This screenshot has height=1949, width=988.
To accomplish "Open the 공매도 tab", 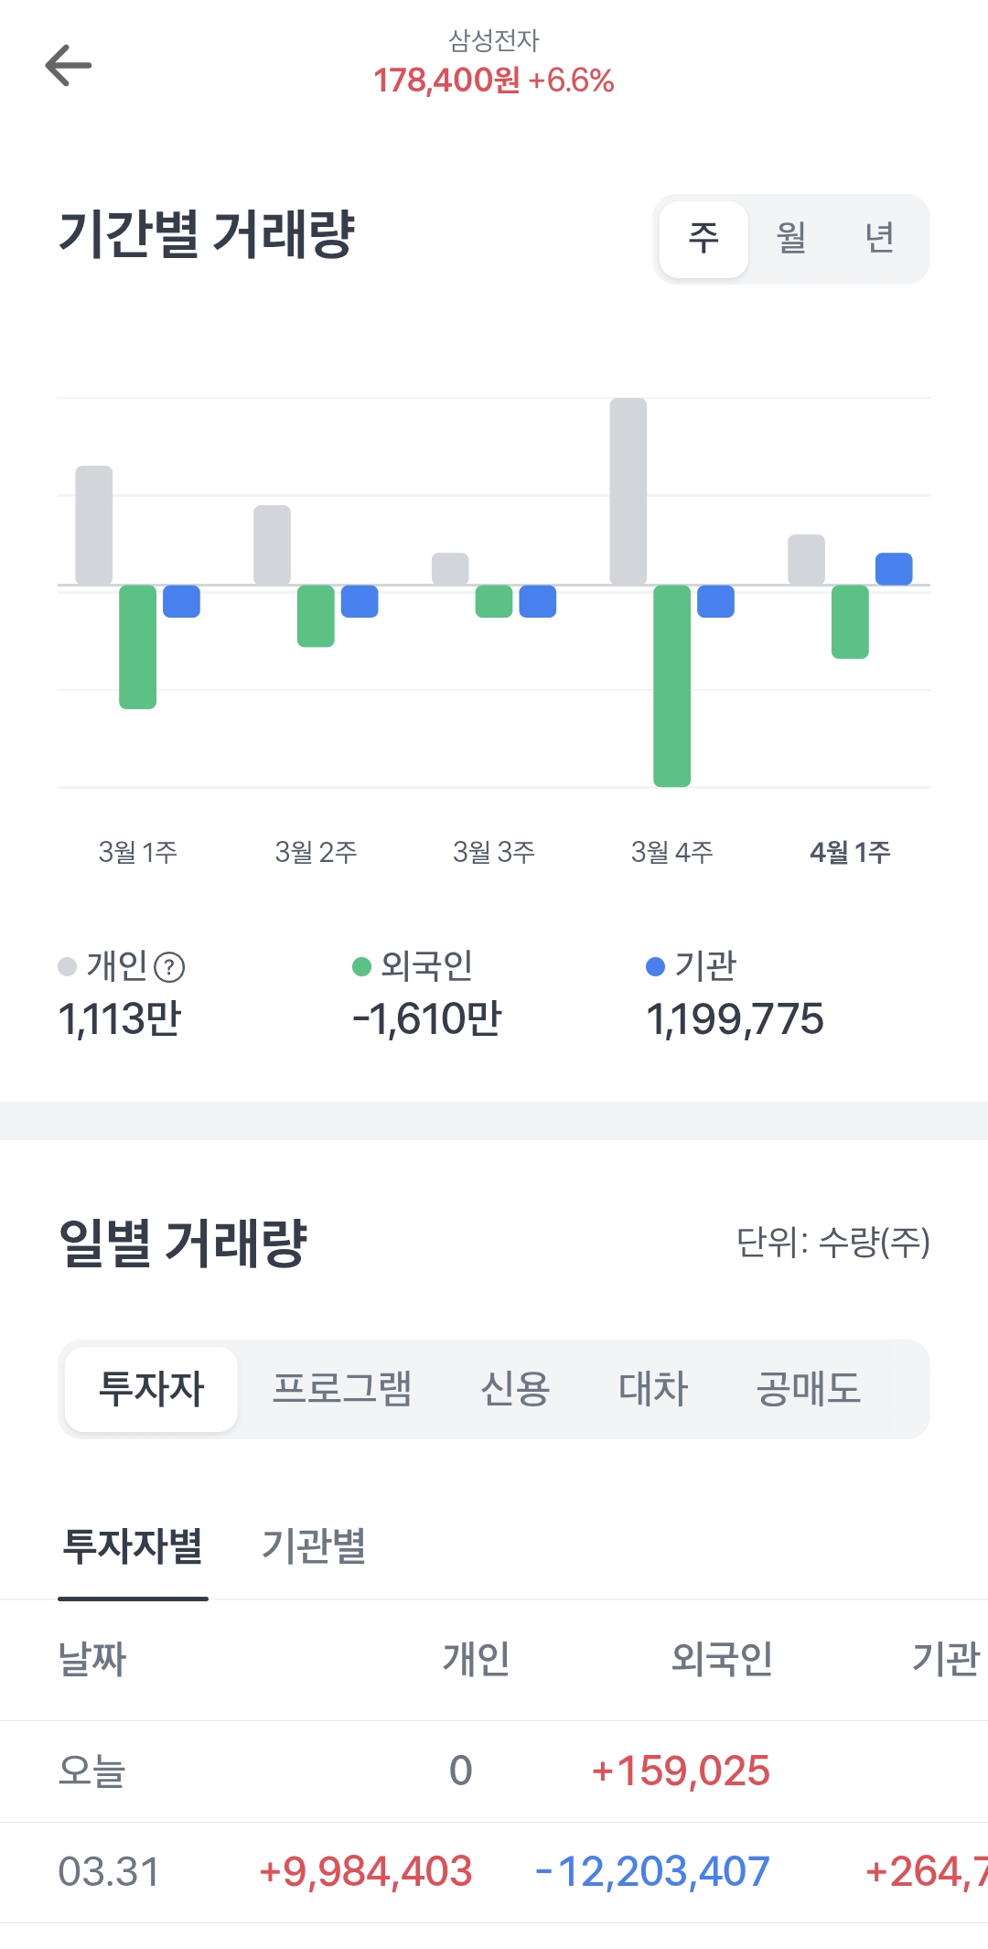I will [809, 1389].
